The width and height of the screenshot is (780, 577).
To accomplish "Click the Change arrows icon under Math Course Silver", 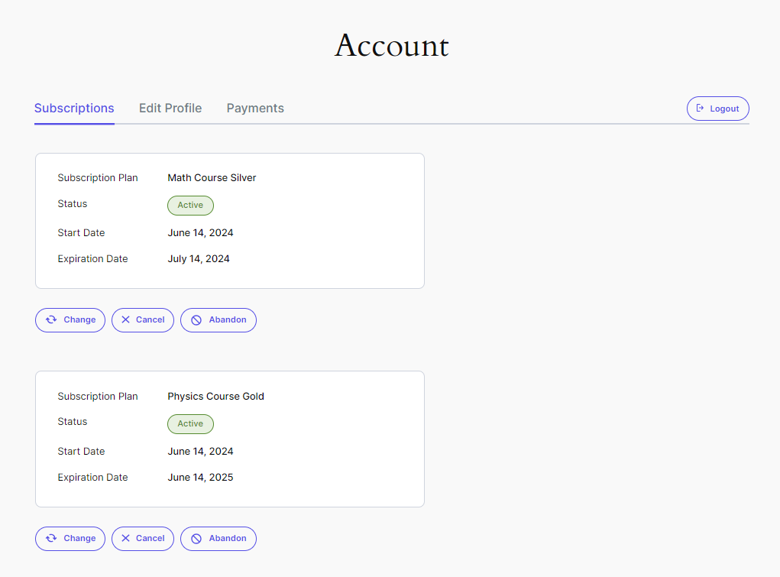I will (x=51, y=319).
